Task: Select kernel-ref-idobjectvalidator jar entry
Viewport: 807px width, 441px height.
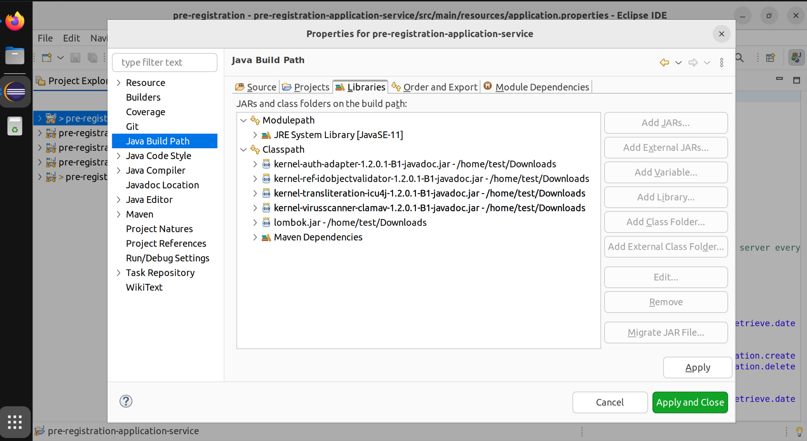Action: 431,179
